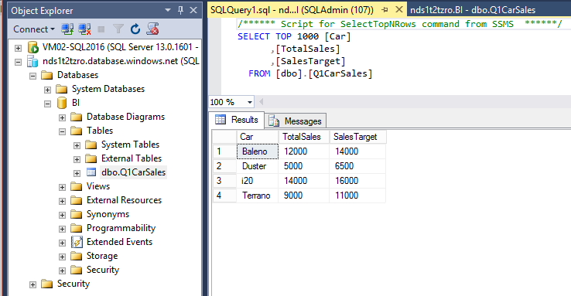Expand the dbo.Q1CarSales table node
Viewport: 571px width, 296px height.
point(77,173)
